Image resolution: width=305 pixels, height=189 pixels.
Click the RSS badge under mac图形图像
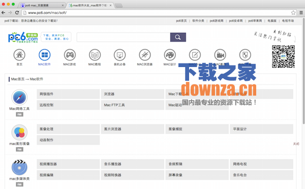tap(19, 149)
